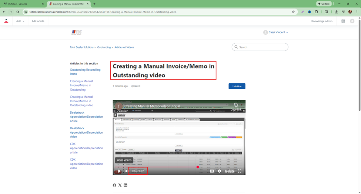Open Outstanding breadcrumb link
Image resolution: width=361 pixels, height=194 pixels.
(x=104, y=47)
